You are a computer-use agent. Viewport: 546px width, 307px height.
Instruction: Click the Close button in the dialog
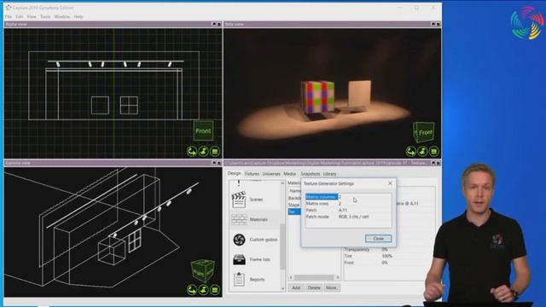[x=378, y=239]
